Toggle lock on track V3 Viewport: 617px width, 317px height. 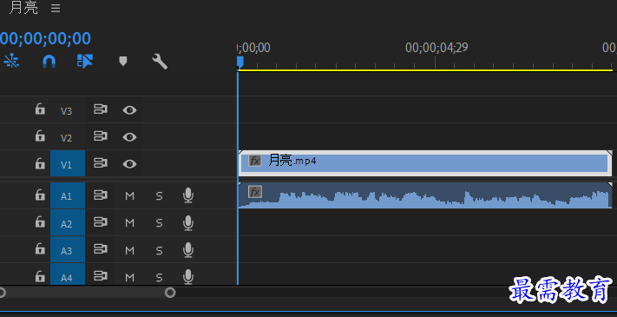40,109
